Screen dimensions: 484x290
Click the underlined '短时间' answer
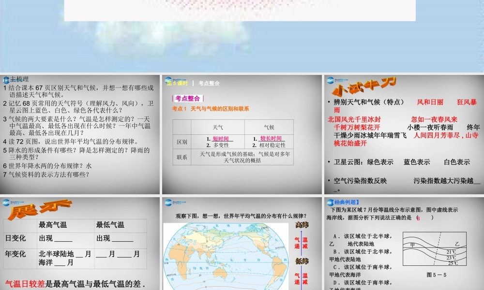[x=221, y=139]
